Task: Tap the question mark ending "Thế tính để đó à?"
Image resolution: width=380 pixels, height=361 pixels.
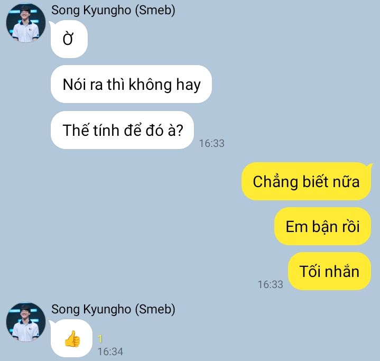Action: (x=179, y=131)
